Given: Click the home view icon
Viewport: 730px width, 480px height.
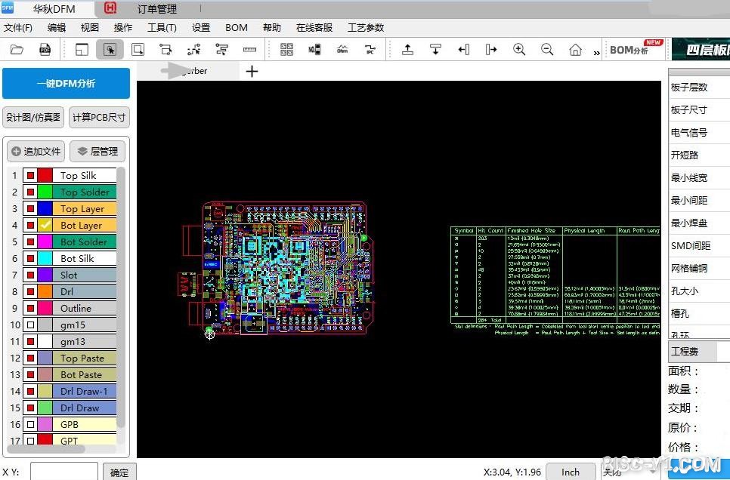Looking at the screenshot, I should [576, 50].
